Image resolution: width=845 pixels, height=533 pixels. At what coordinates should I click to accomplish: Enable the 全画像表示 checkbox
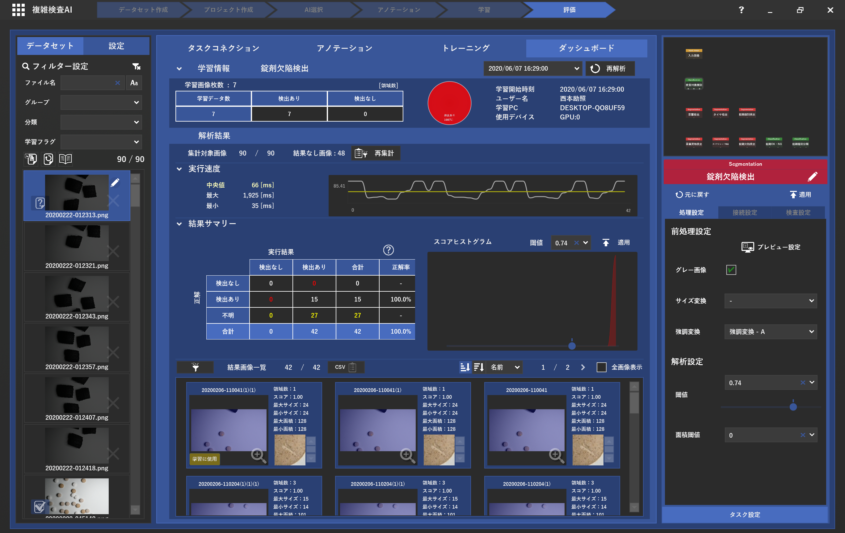601,367
